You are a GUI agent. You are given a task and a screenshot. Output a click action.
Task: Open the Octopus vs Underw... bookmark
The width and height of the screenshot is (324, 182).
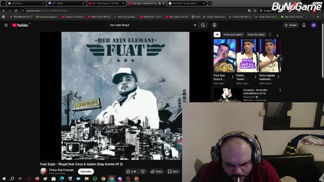click(73, 17)
